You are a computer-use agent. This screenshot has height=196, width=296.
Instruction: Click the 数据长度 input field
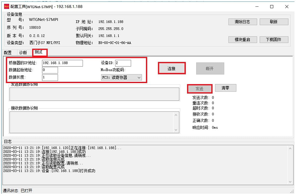(x=50, y=77)
